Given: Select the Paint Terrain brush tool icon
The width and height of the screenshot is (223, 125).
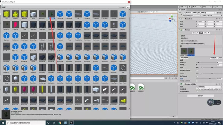Looking at the screenshot, I should pyautogui.click(x=197, y=33).
